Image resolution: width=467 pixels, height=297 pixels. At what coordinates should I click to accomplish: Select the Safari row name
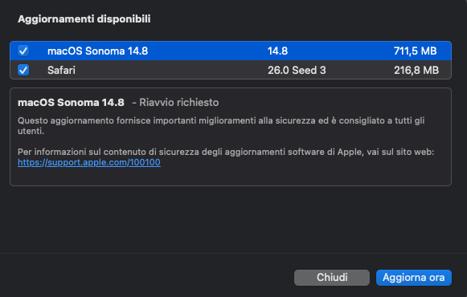(61, 70)
